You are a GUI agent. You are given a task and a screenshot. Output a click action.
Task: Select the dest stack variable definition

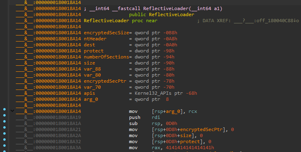89,45
